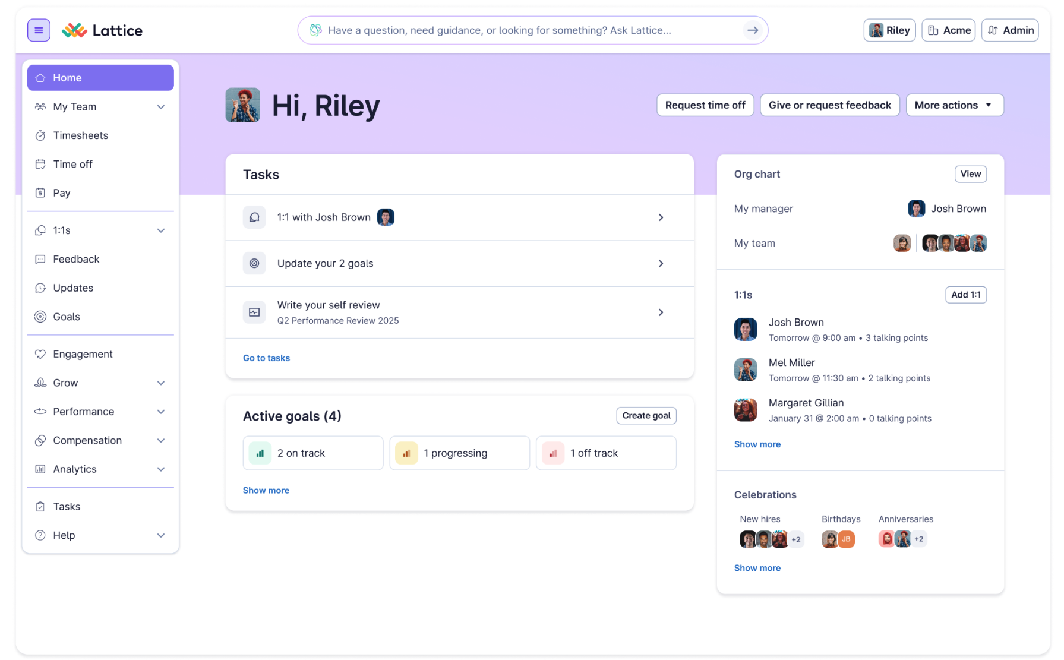The width and height of the screenshot is (1064, 660).
Task: Open the Riley profile button in header
Action: pos(889,30)
